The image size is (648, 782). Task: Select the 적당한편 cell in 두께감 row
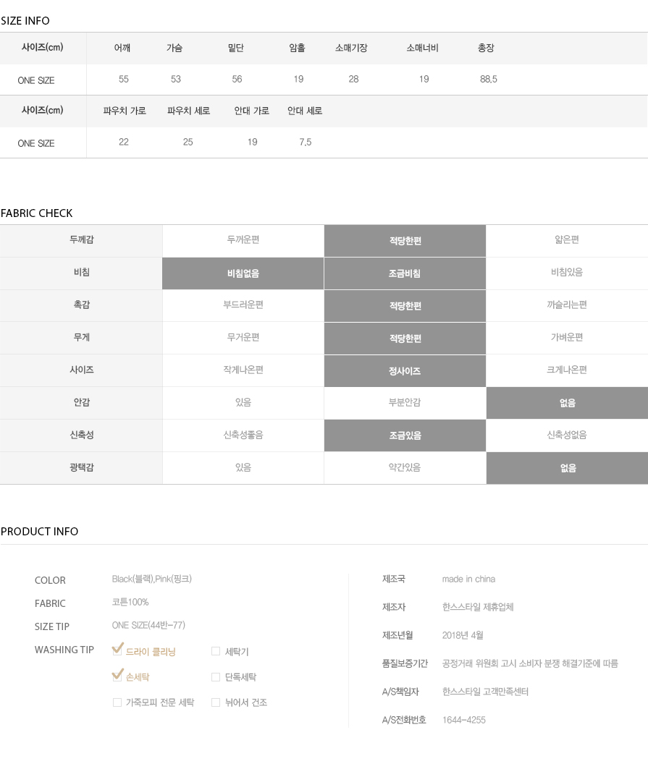tap(405, 241)
